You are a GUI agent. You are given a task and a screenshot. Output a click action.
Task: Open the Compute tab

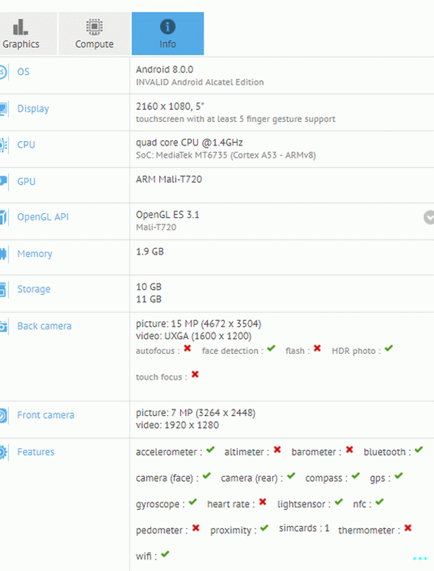coord(94,34)
